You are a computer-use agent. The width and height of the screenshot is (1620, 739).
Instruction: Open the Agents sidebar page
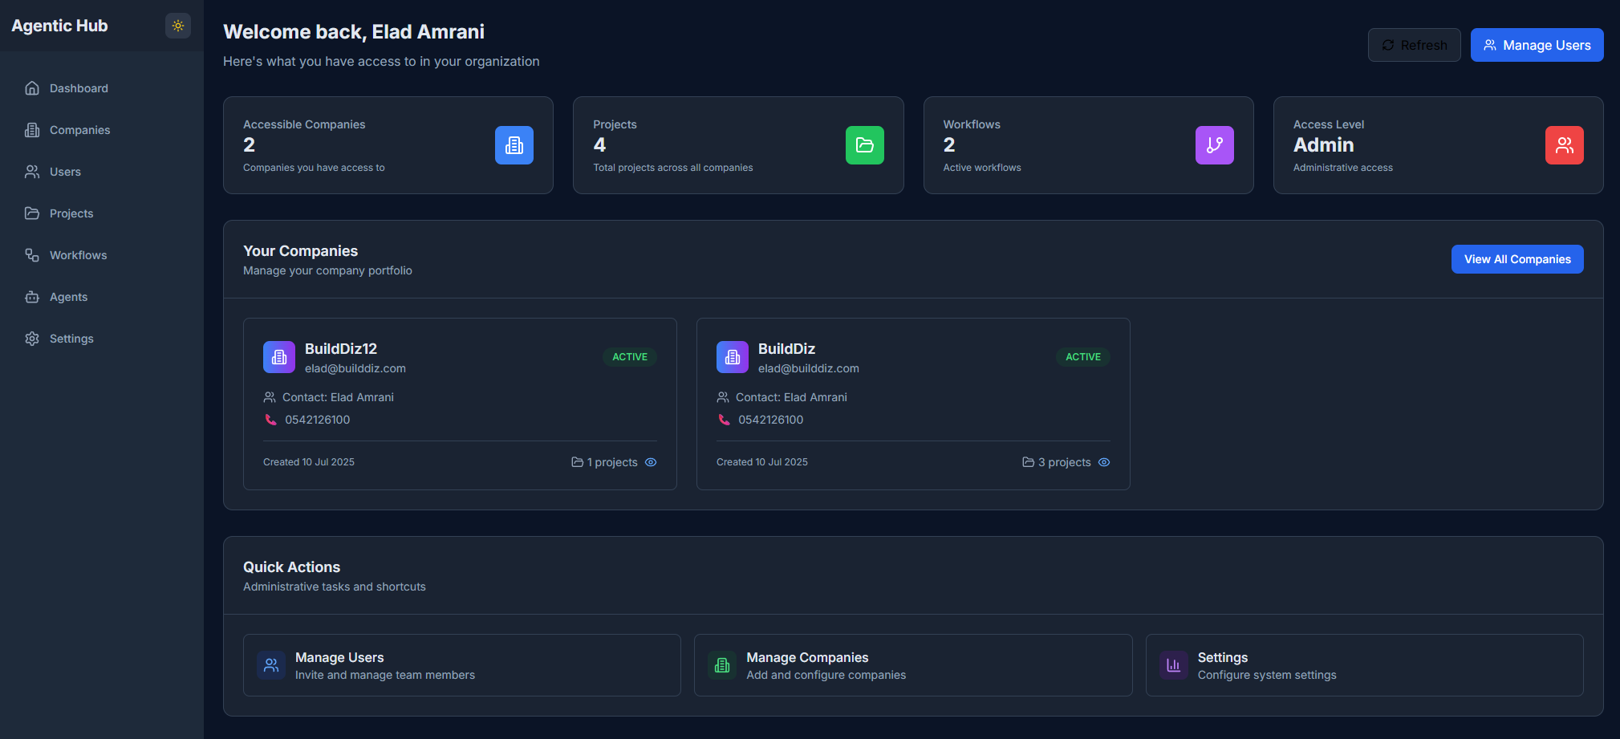(68, 297)
